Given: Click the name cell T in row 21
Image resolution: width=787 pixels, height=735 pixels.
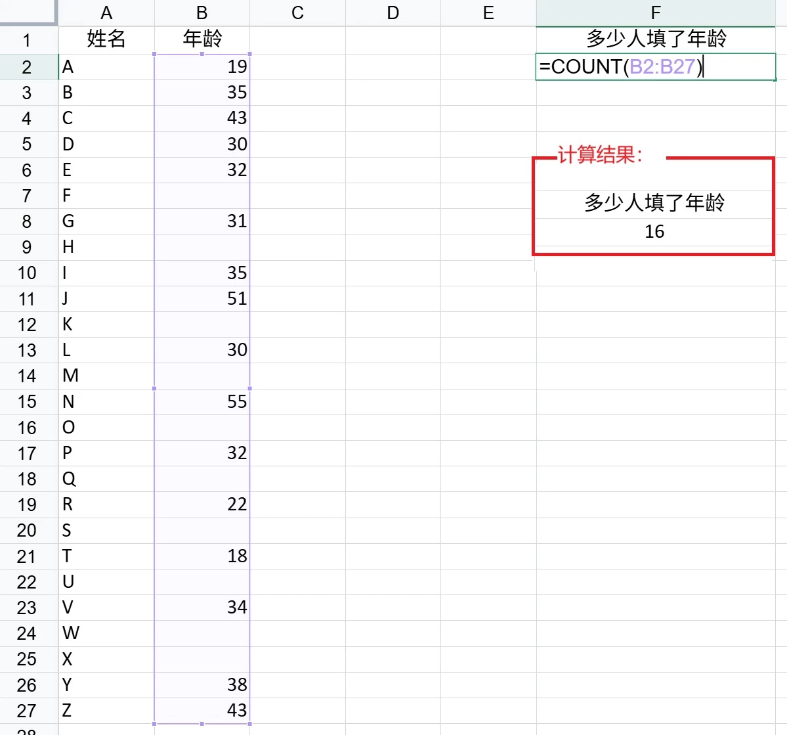Looking at the screenshot, I should pyautogui.click(x=106, y=556).
